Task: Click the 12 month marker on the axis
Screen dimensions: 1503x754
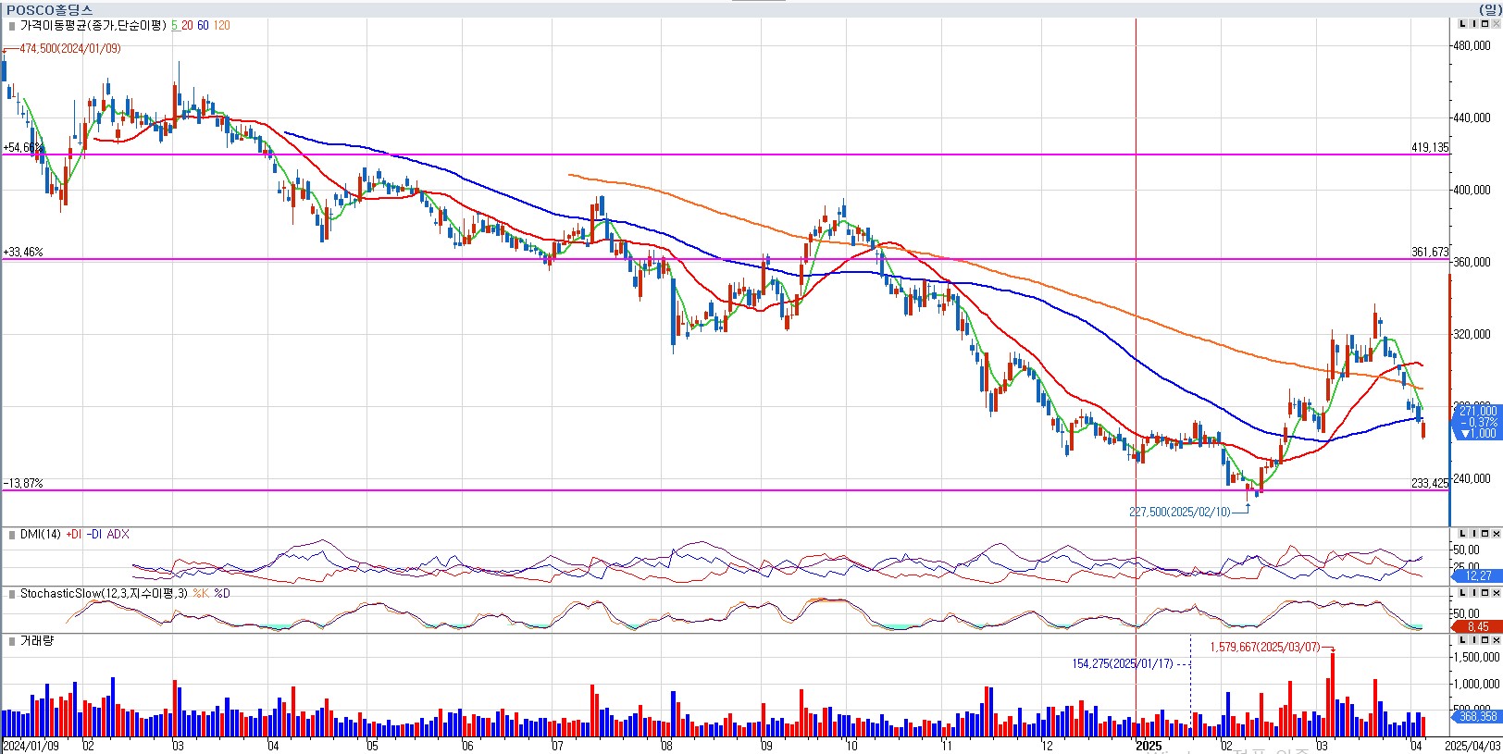Action: click(x=1047, y=746)
